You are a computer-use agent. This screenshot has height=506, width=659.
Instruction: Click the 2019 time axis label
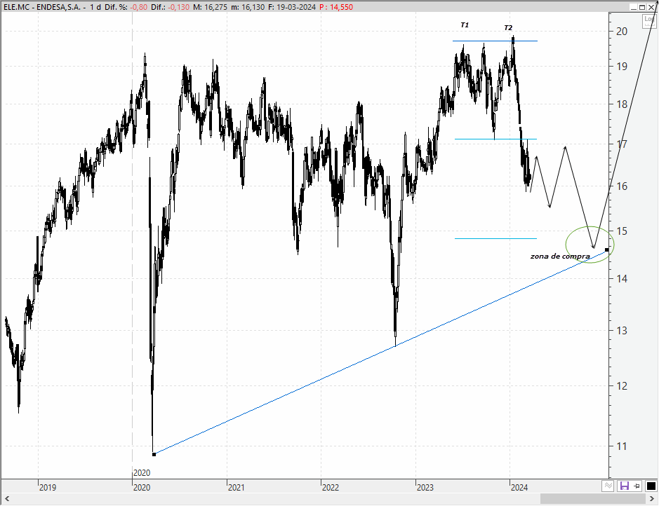pyautogui.click(x=48, y=488)
